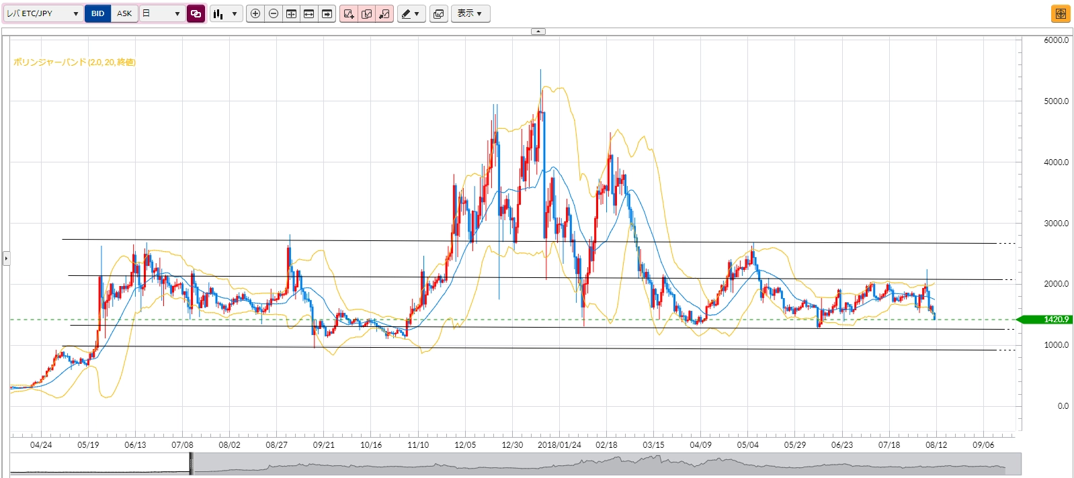Click the scroll-to-latest arrow icon
This screenshot has height=478, width=1074.
[x=327, y=13]
